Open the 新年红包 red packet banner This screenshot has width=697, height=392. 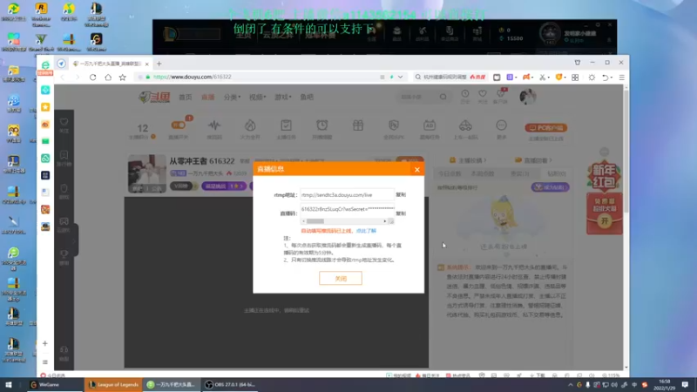[604, 199]
